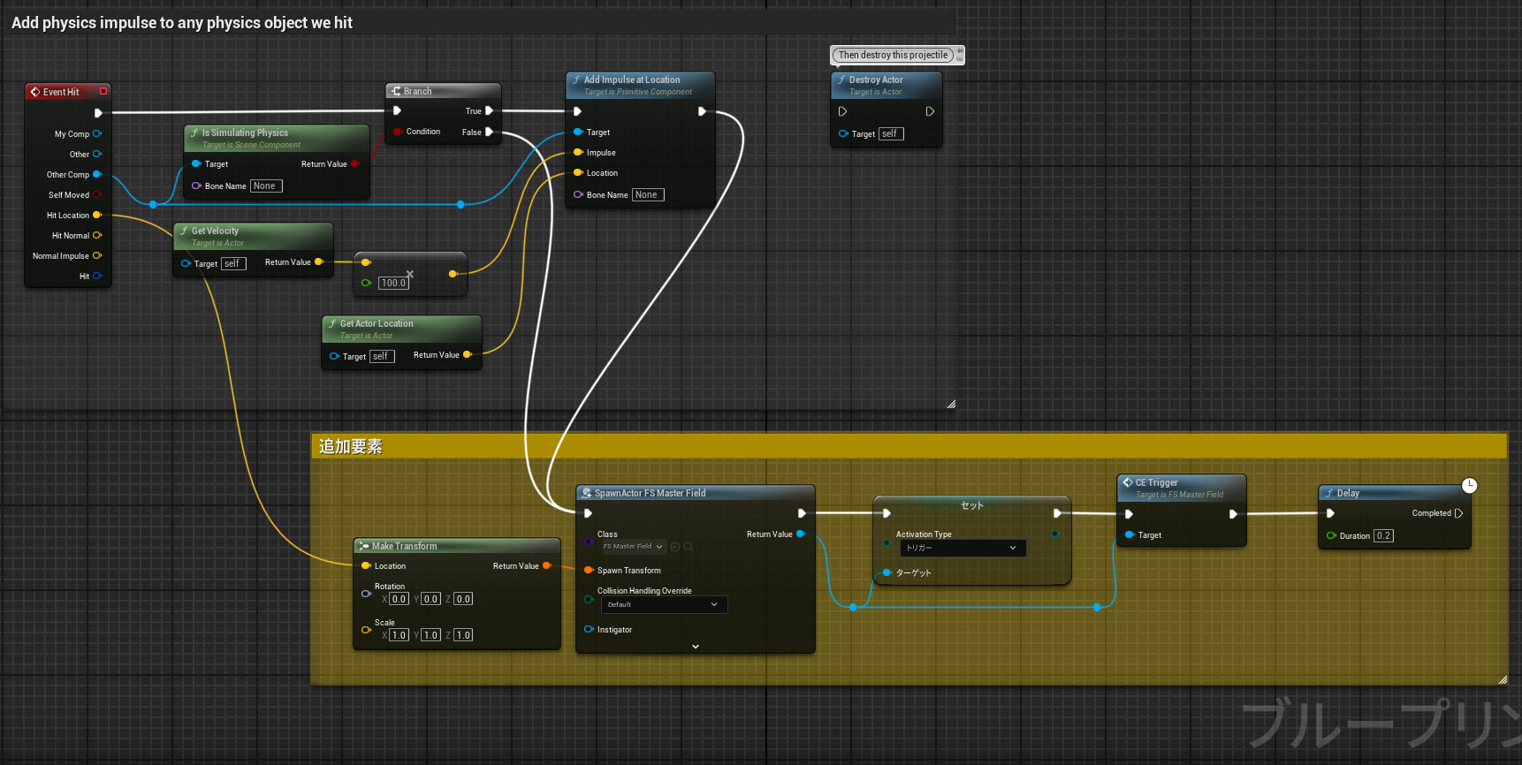Click the Hit Location yellow pin

(x=97, y=215)
